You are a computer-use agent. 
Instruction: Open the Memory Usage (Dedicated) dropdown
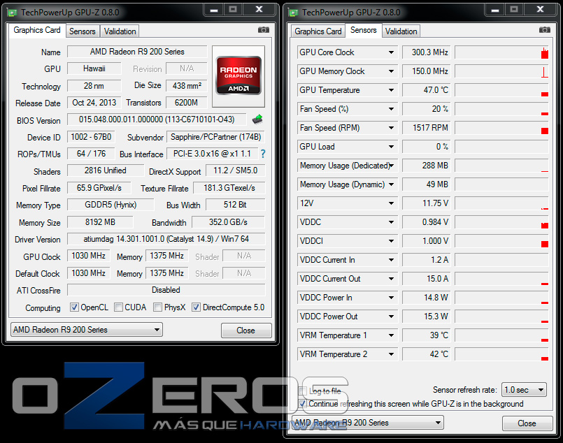pos(391,166)
